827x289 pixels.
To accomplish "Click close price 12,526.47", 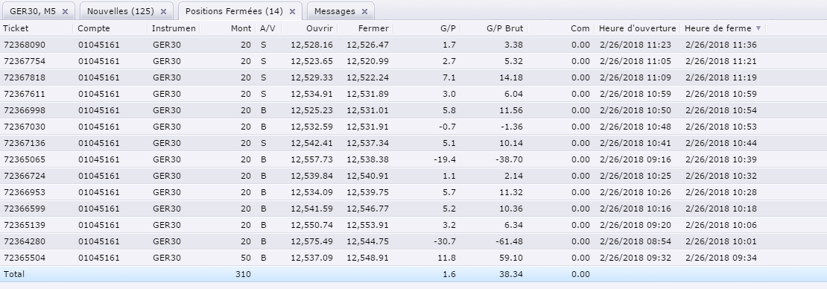I will pos(367,45).
